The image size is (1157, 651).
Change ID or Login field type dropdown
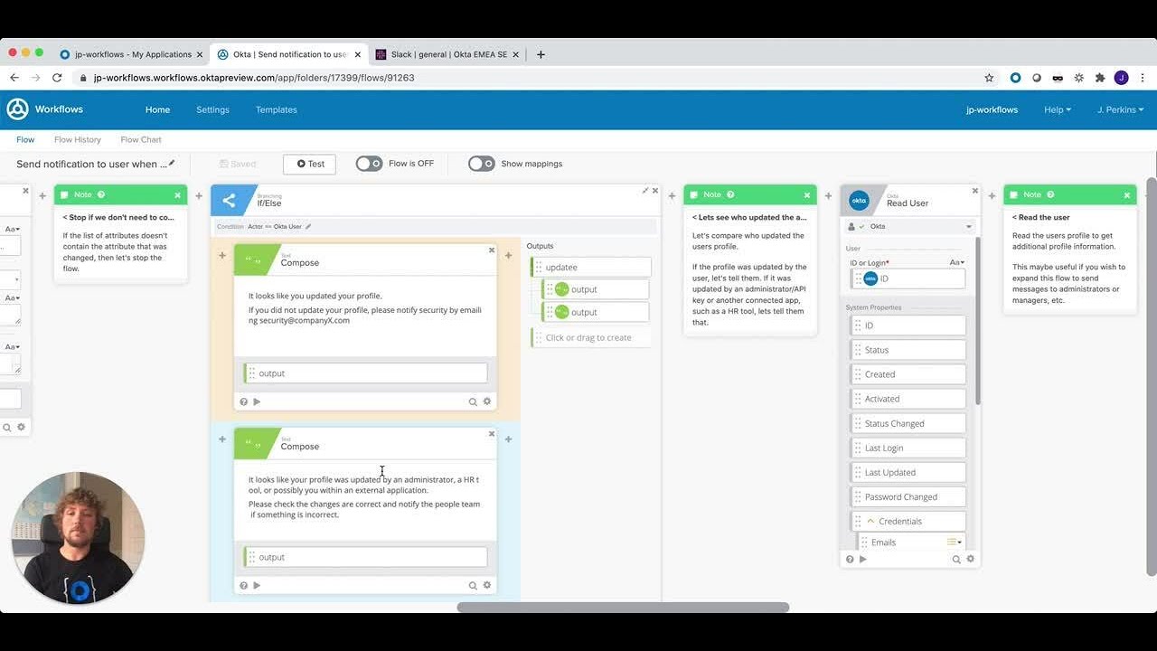[957, 262]
